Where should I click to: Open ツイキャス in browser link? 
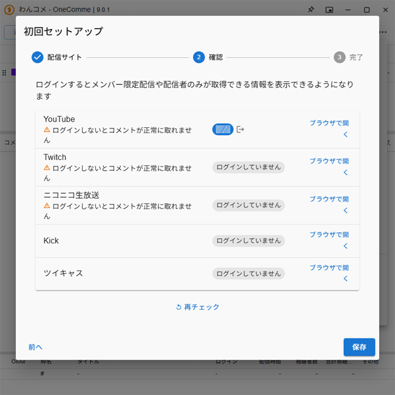[x=329, y=273]
